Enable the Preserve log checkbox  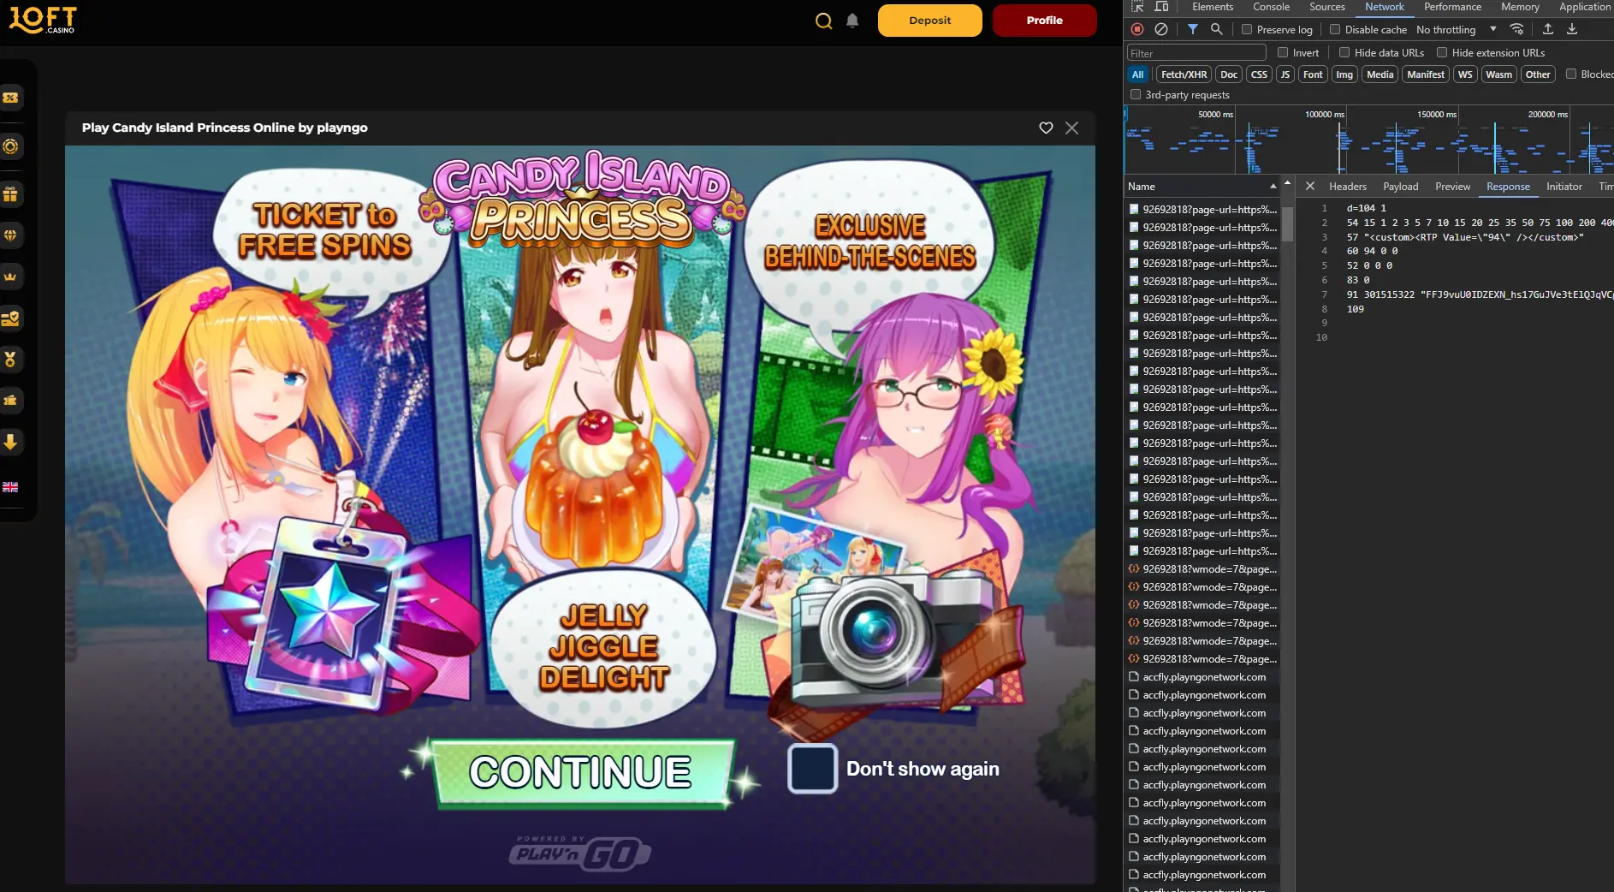(1247, 29)
